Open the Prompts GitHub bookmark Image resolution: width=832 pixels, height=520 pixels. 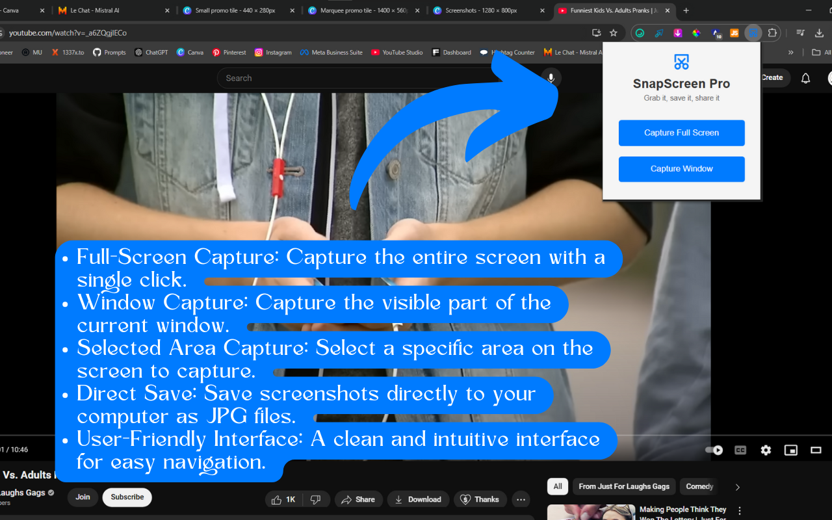109,52
